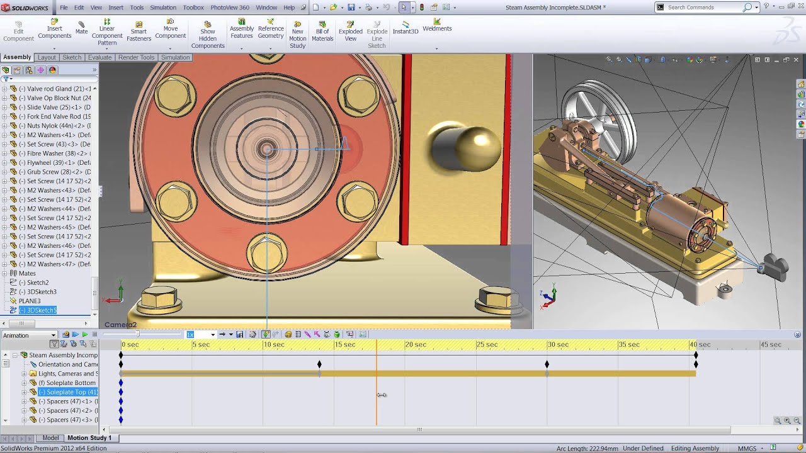806x453 pixels.
Task: Click Save Animation icon in motion toolbar
Action: (x=239, y=335)
